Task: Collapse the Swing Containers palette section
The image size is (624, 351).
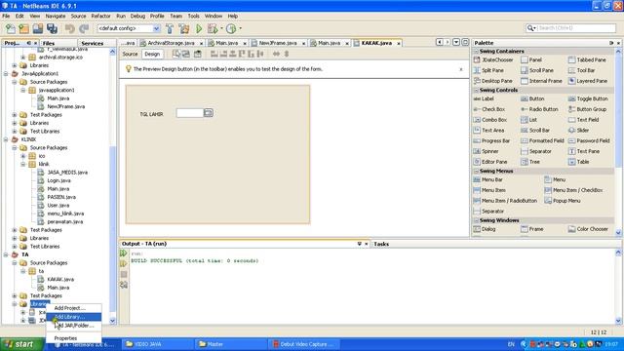Action: pyautogui.click(x=477, y=52)
